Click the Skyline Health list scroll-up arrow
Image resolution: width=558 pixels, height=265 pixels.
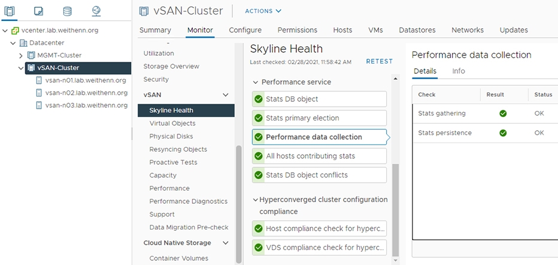(396, 79)
